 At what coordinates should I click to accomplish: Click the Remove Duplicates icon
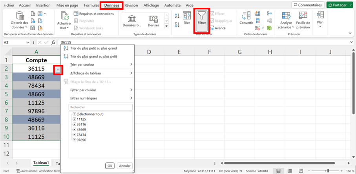pos(258,21)
